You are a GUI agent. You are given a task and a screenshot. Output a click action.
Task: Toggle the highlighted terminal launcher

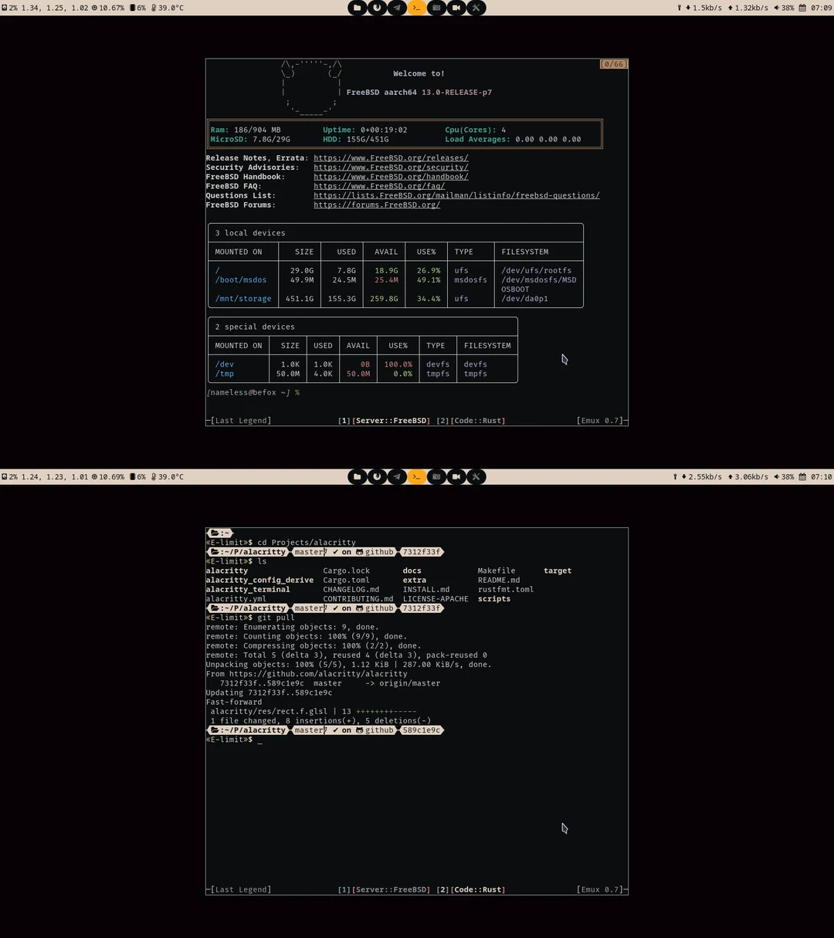coord(417,8)
